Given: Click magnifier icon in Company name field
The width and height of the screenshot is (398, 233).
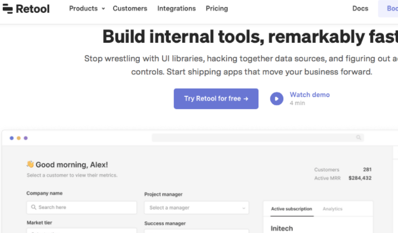Looking at the screenshot, I should (x=33, y=207).
